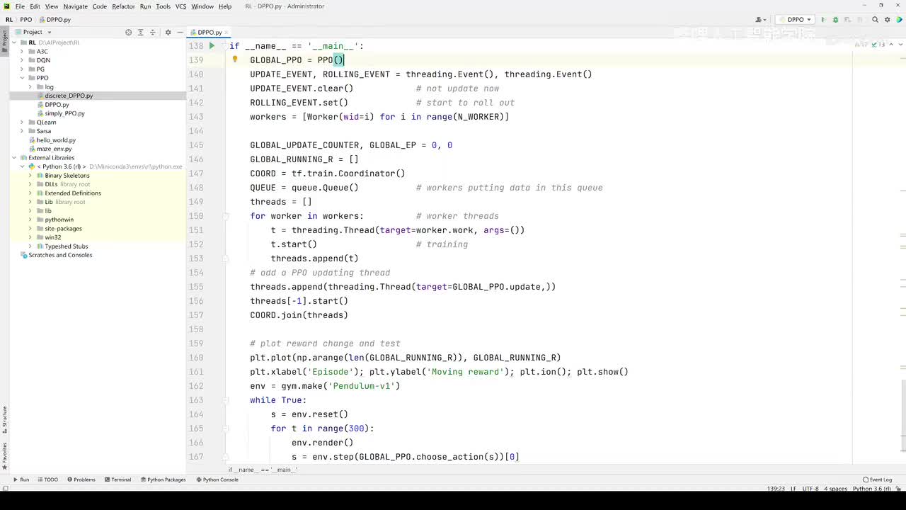Click the JetBrains colorful logo icon at top right
The image size is (906, 510).
click(898, 20)
